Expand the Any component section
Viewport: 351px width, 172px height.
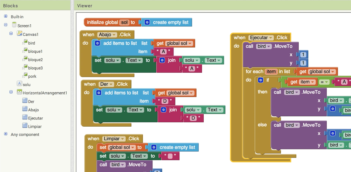point(6,134)
